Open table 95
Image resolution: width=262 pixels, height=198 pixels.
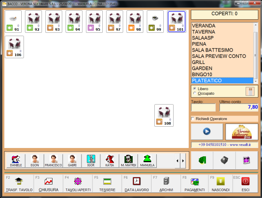pos(95,21)
